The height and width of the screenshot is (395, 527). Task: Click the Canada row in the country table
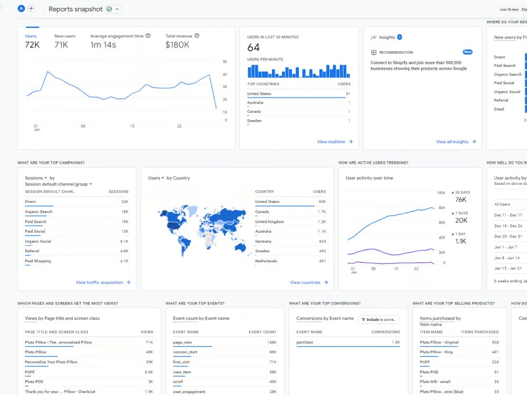tap(290, 212)
